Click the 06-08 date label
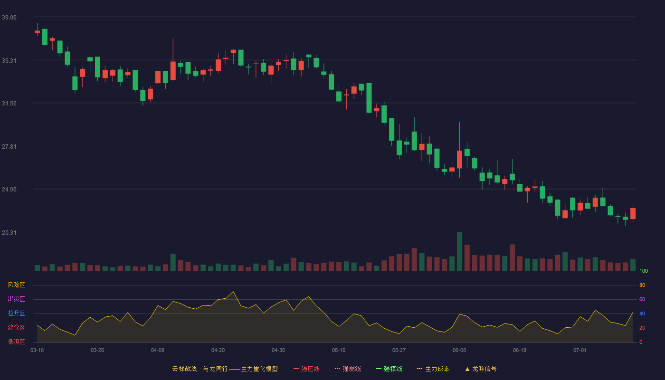This screenshot has height=380, width=665. coord(459,350)
